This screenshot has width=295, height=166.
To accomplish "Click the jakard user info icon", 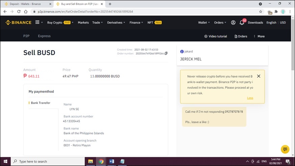I will [182, 52].
